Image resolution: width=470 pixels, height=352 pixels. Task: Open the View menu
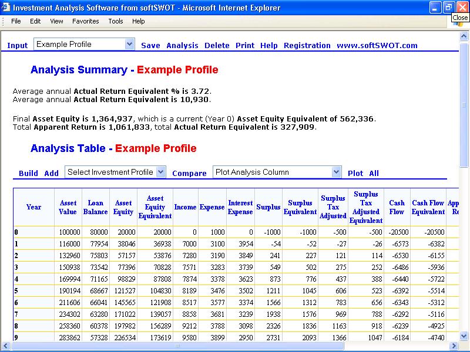56,21
